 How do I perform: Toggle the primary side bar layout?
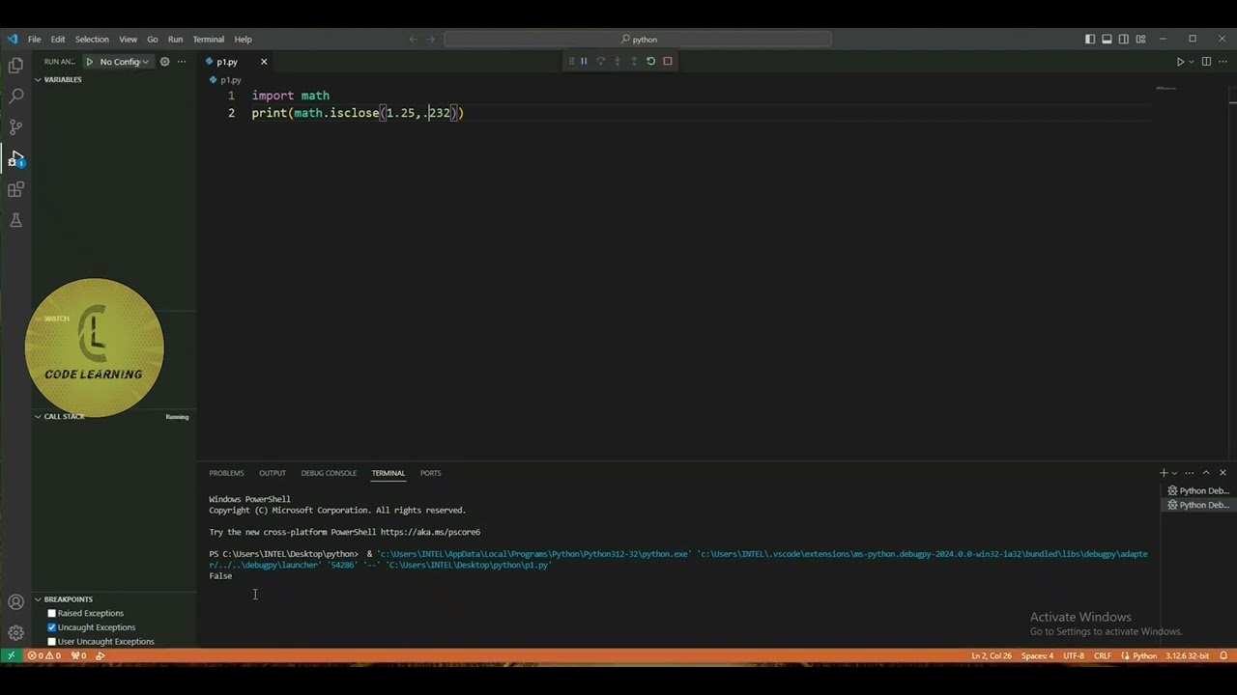click(1090, 40)
